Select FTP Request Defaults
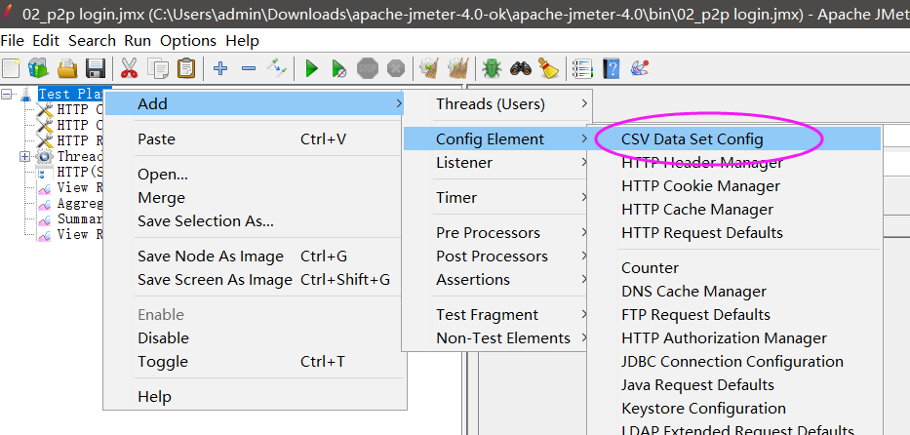The width and height of the screenshot is (910, 435). [x=734, y=315]
